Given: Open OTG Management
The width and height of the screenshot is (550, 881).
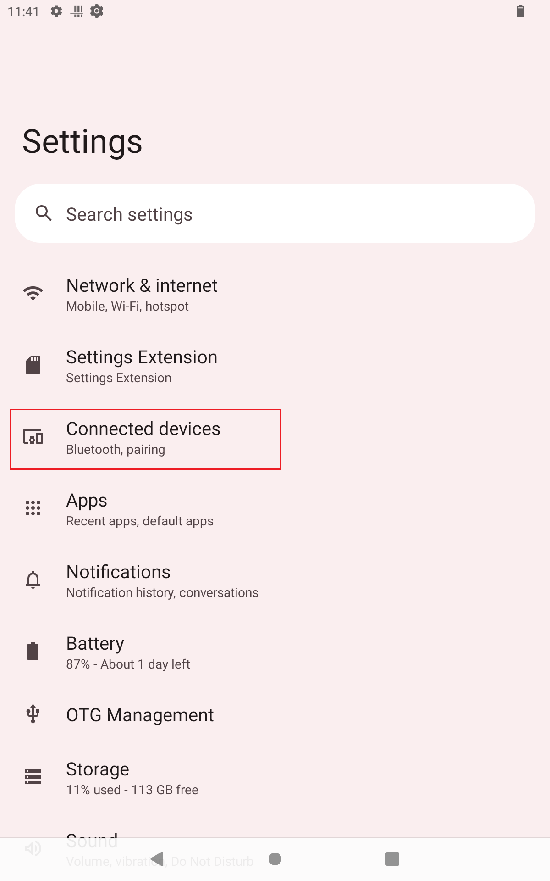Looking at the screenshot, I should point(140,715).
